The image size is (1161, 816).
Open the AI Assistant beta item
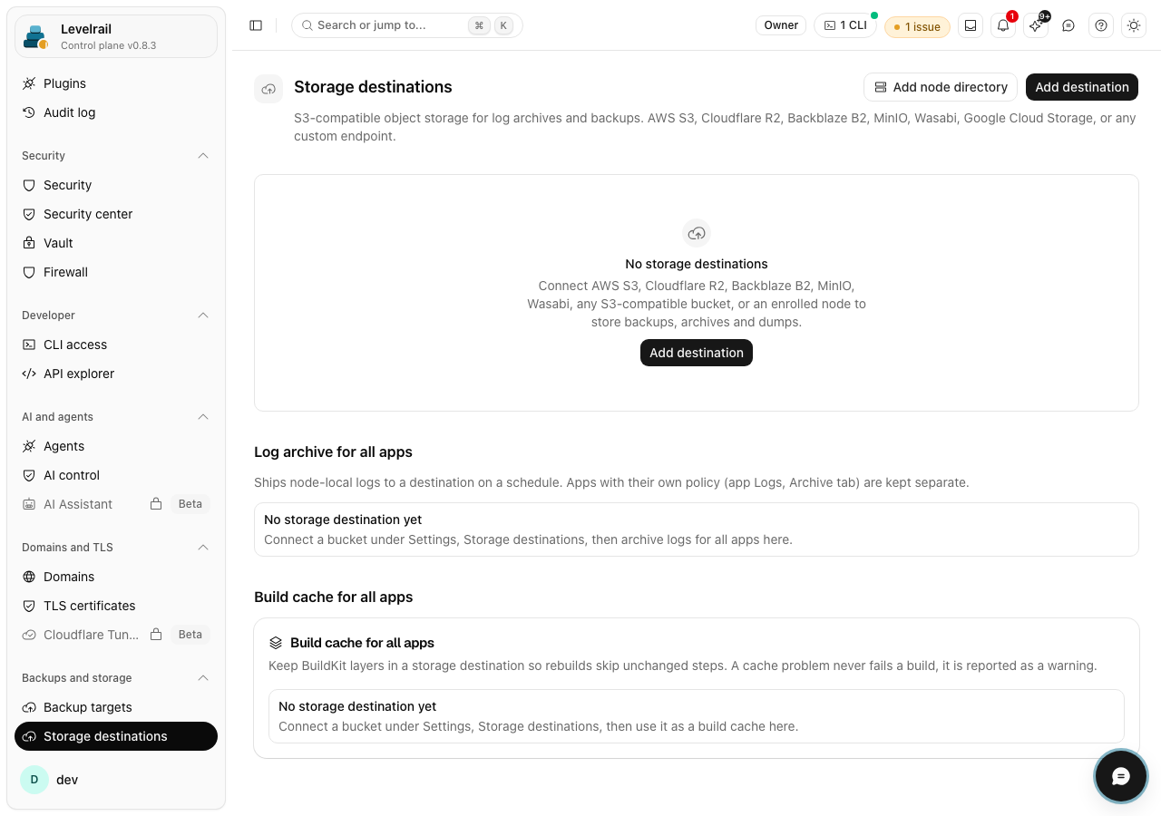116,504
